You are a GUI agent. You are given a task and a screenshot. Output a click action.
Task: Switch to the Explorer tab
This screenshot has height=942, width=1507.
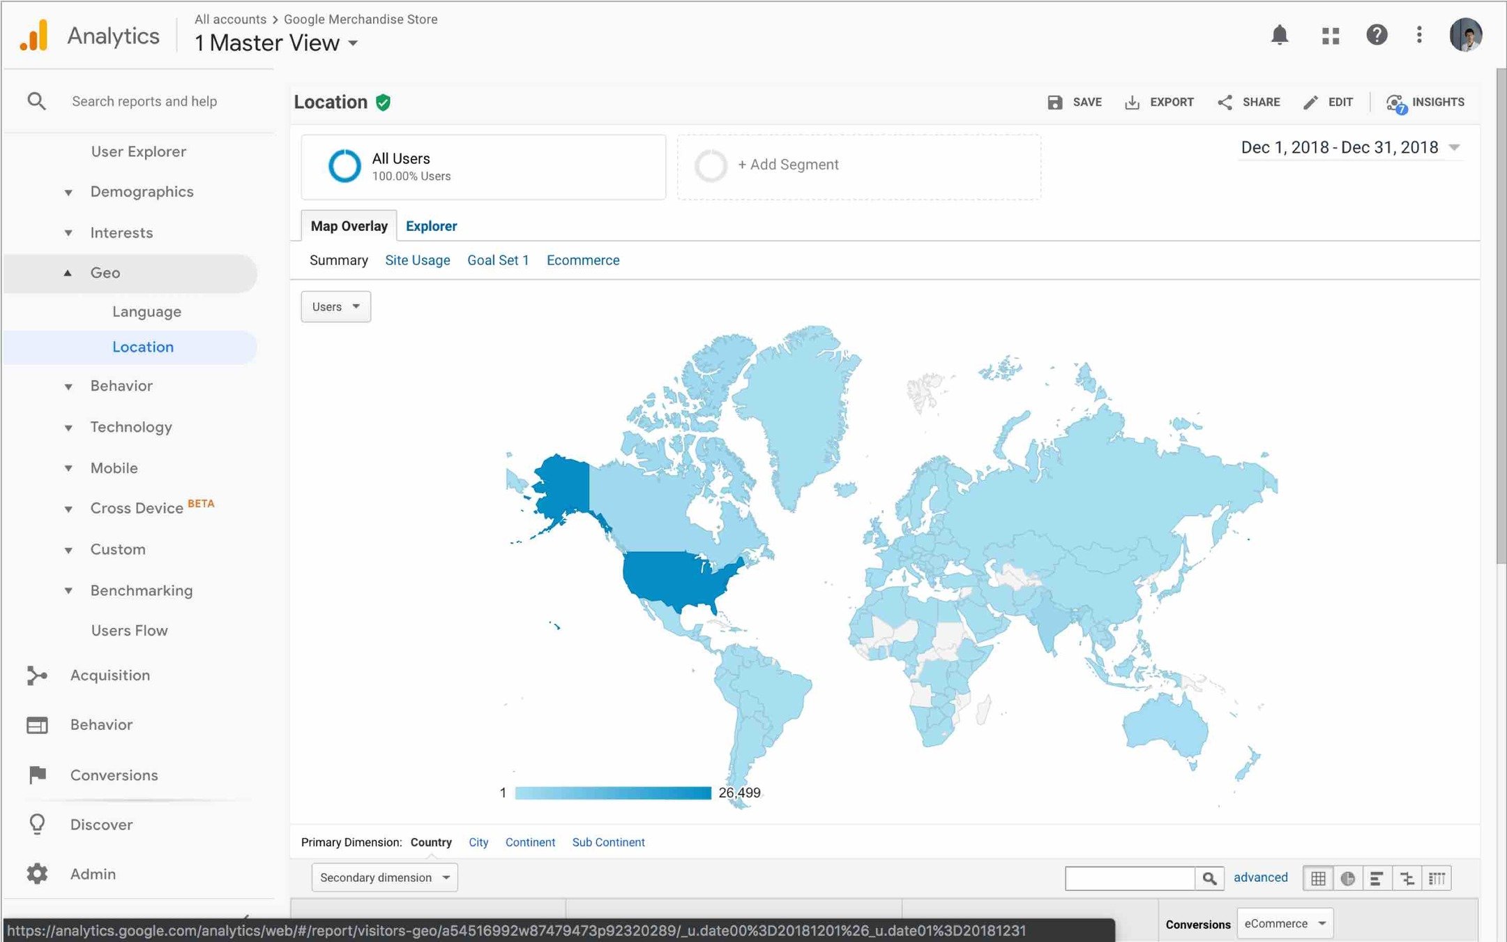[431, 226]
